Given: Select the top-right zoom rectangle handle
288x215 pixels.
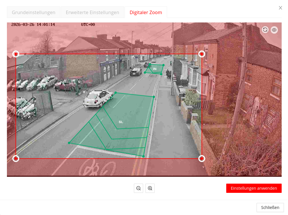Looking at the screenshot, I should coord(202,54).
